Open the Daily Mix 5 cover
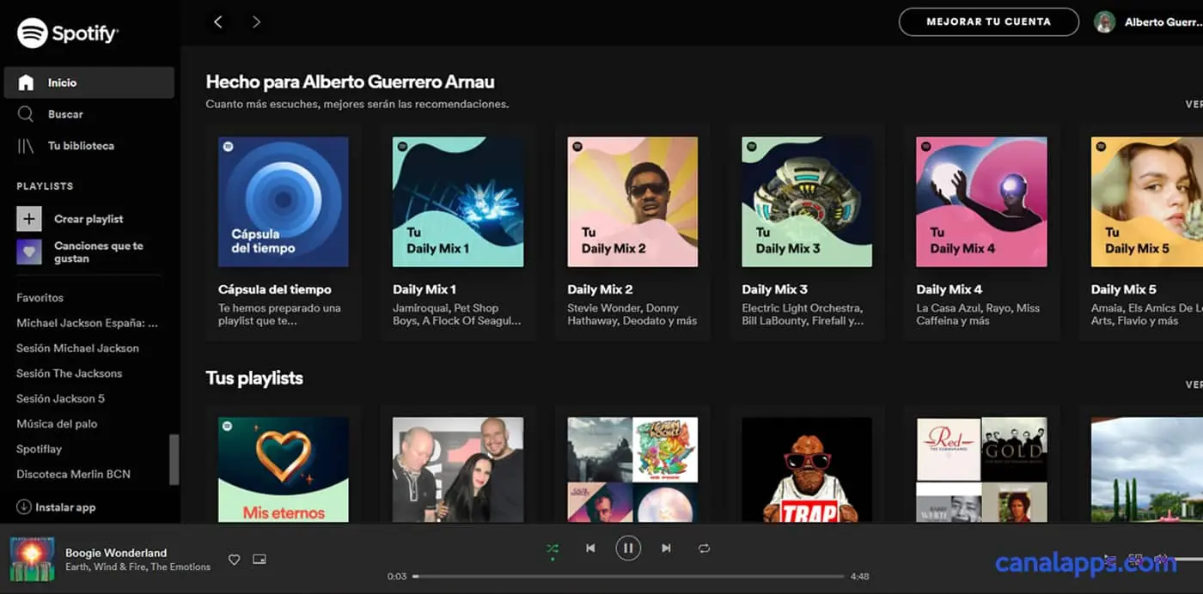Viewport: 1203px width, 594px height. 1147,202
